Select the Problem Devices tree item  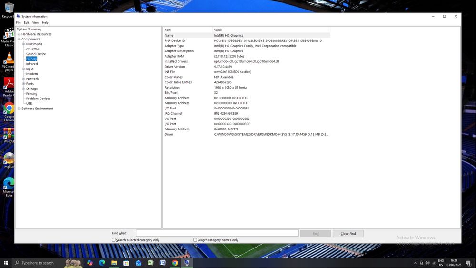38,99
